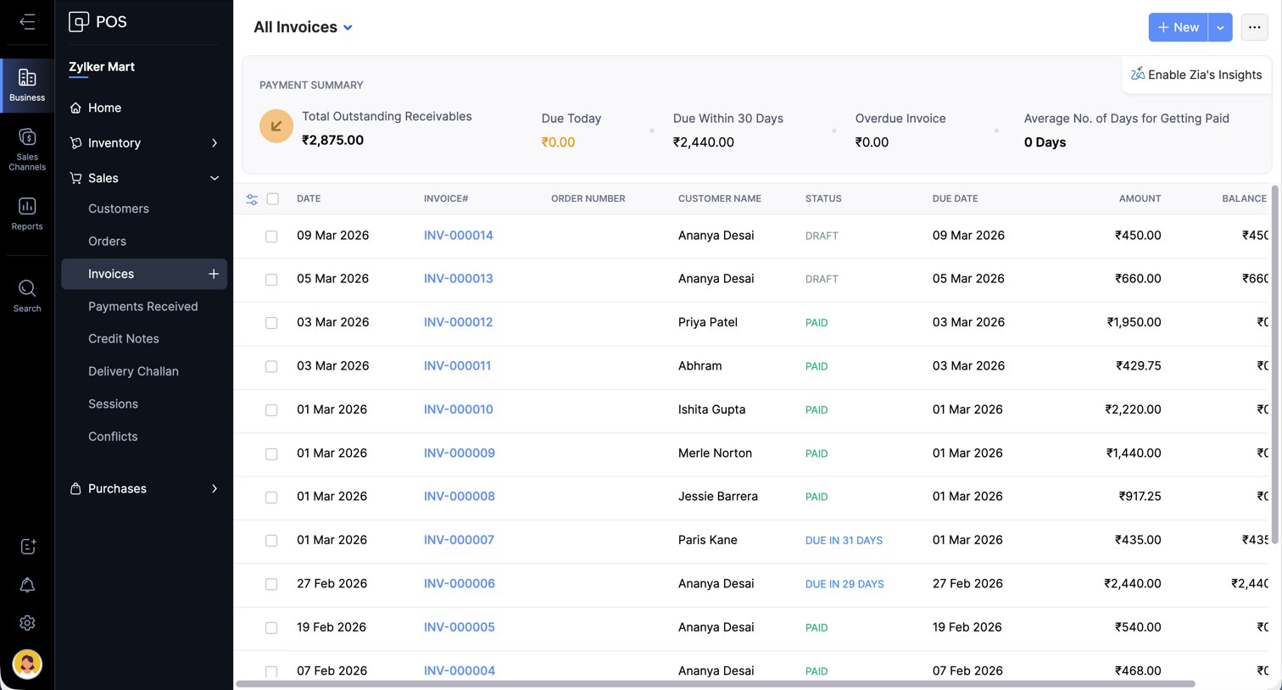This screenshot has width=1282, height=690.
Task: Open the Reports module icon
Action: (27, 214)
